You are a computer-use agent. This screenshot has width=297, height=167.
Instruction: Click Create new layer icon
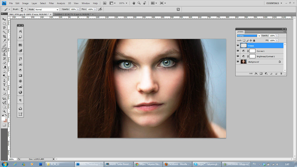click(276, 74)
